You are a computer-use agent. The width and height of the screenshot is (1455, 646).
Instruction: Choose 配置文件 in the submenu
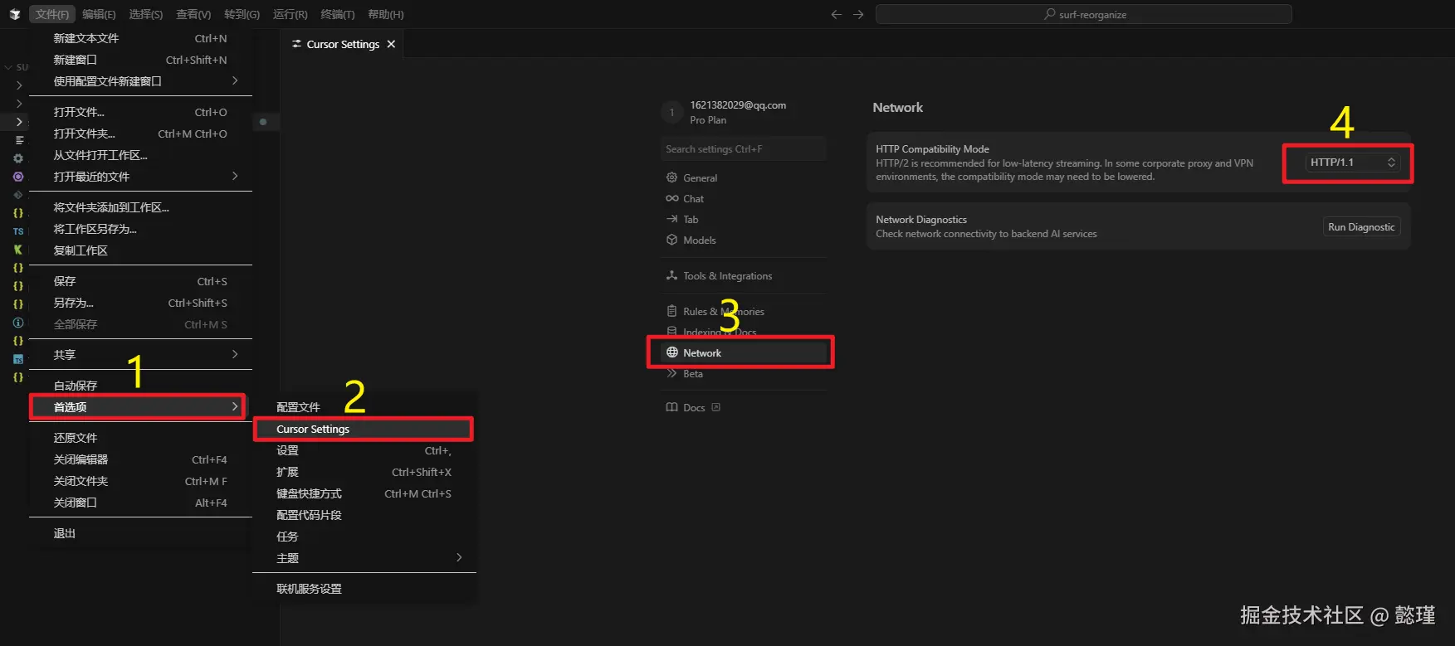click(364, 407)
